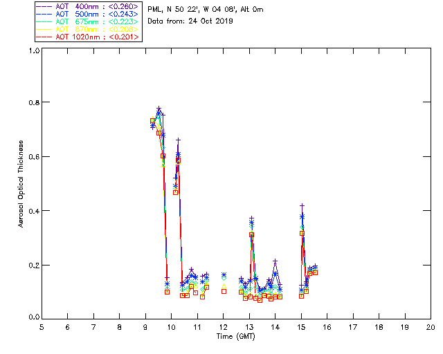Click the red square peak marker at hour 13
The image size is (443, 354).
(x=251, y=234)
